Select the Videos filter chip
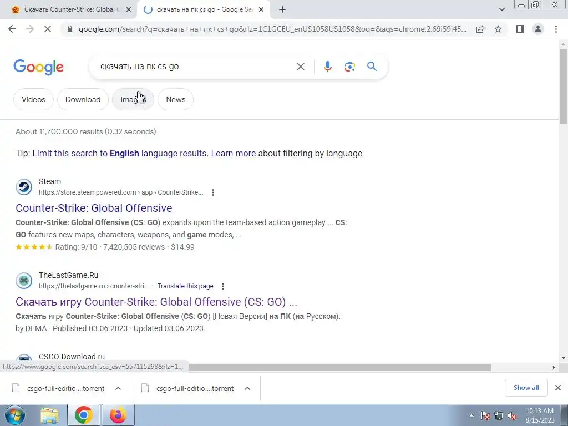568x426 pixels. (33, 99)
